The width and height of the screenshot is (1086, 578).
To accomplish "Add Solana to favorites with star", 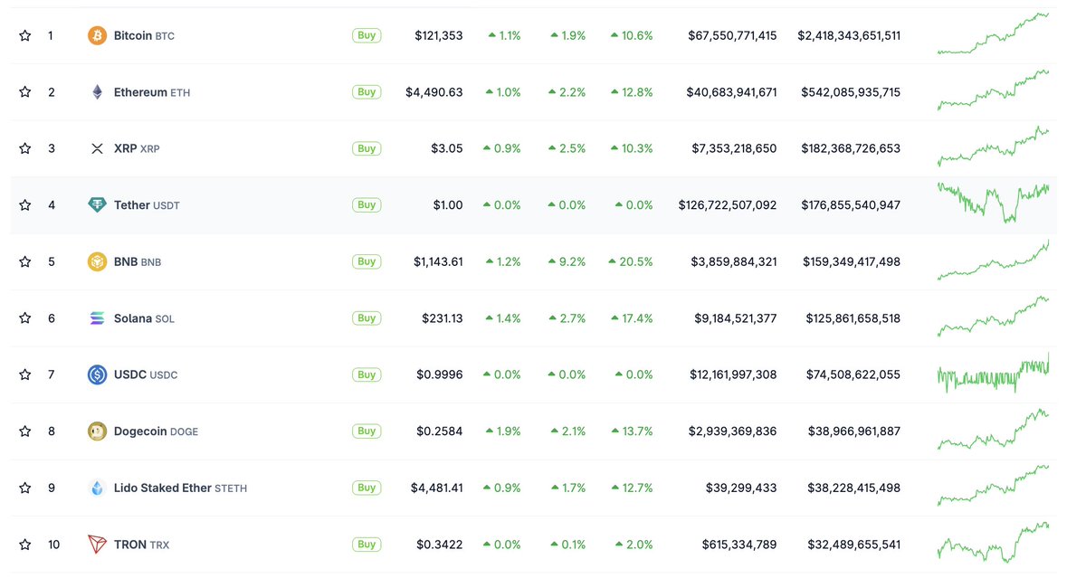I will click(25, 318).
